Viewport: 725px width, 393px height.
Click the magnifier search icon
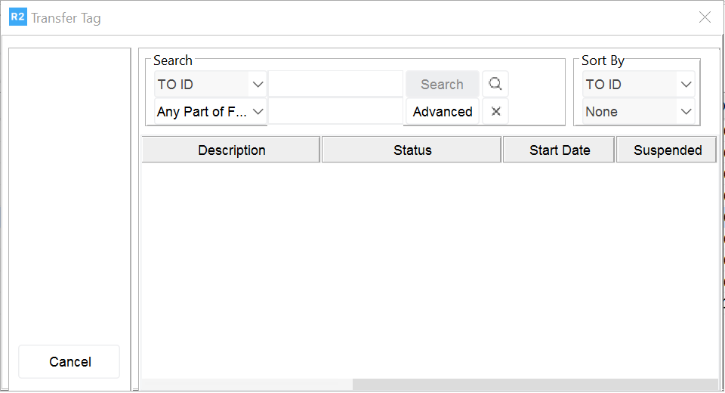click(x=495, y=84)
